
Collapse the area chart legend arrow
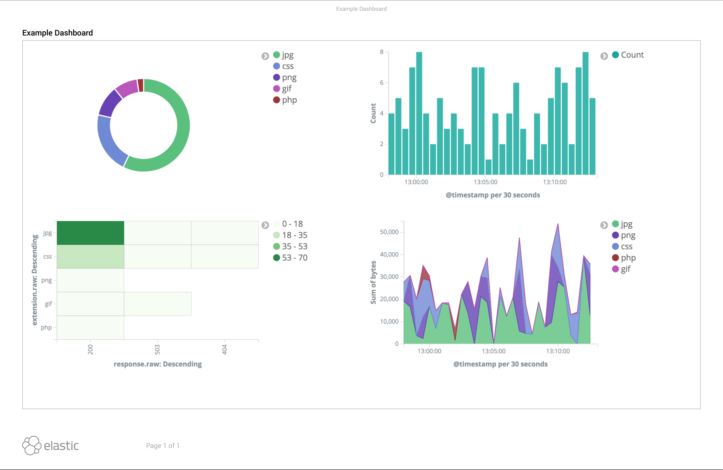tap(604, 225)
